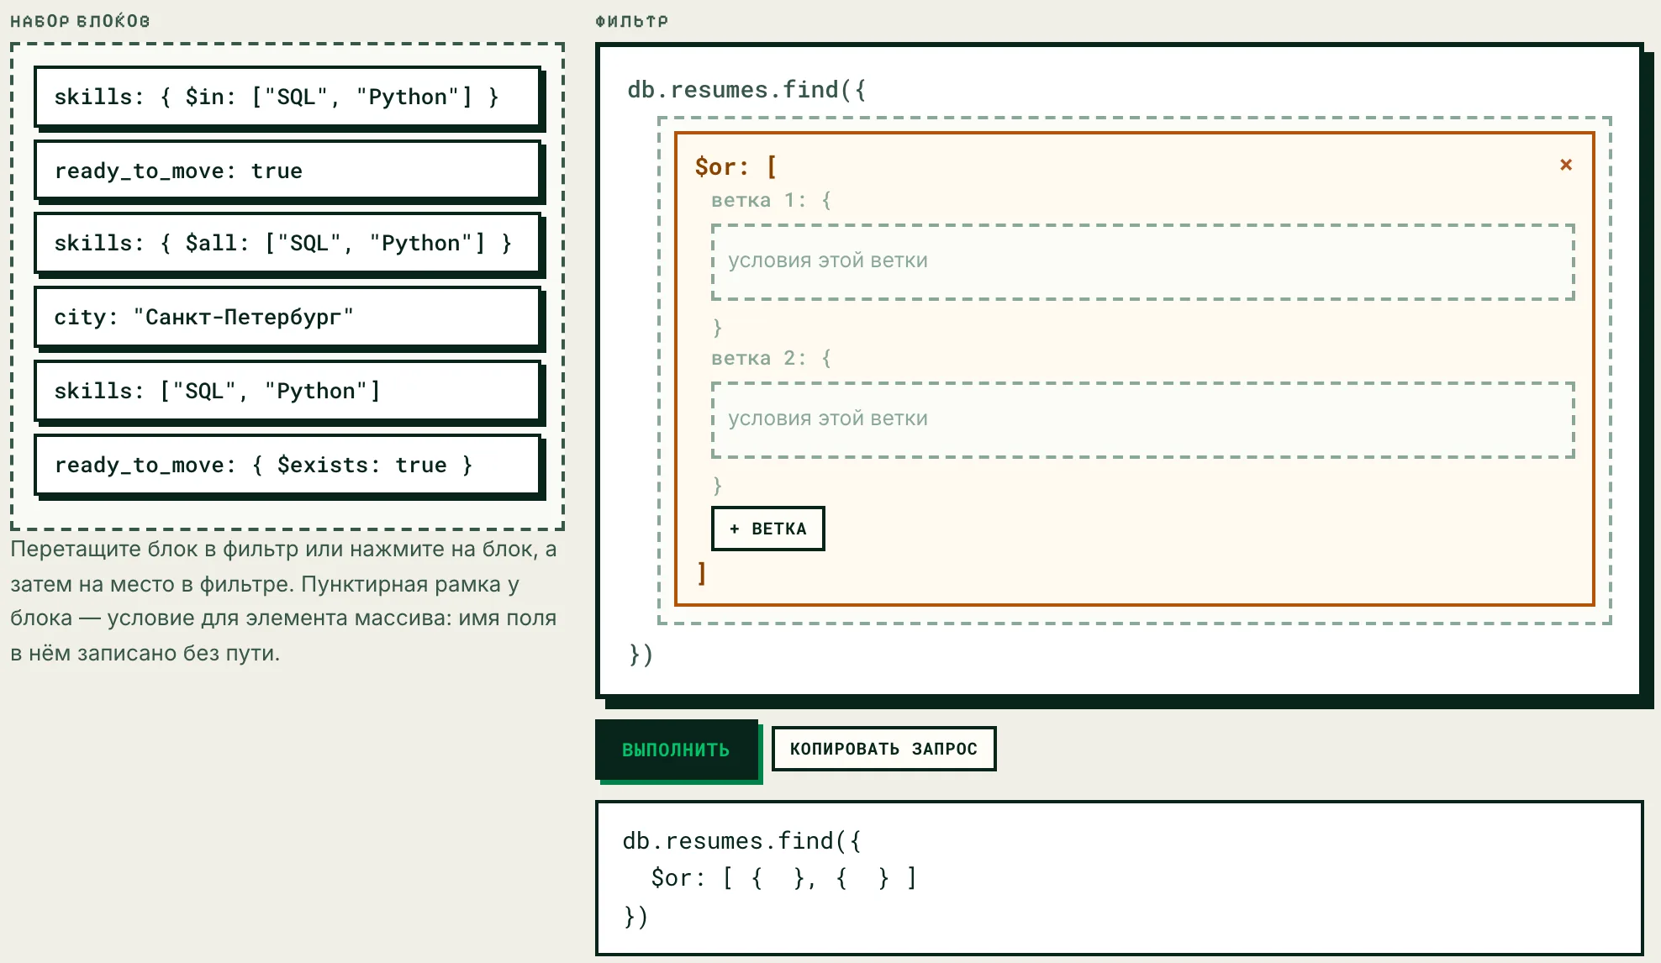Click the ветка 1 conditions drop zone
The height and width of the screenshot is (963, 1661).
coord(1142,261)
